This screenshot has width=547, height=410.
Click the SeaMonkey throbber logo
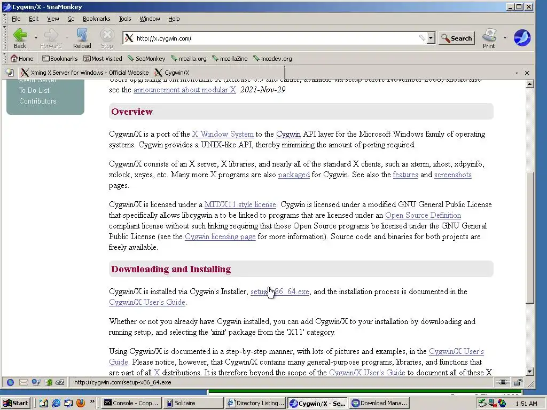click(522, 38)
